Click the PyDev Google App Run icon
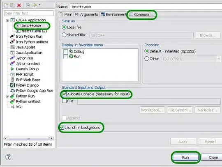The image size is (222, 167). 12,91
